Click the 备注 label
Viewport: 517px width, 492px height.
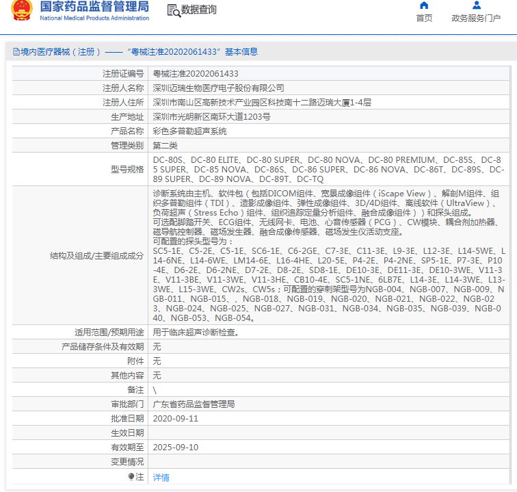tap(135, 390)
